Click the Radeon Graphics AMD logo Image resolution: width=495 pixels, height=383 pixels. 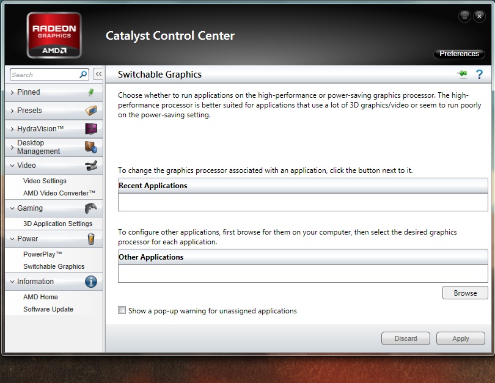(54, 35)
